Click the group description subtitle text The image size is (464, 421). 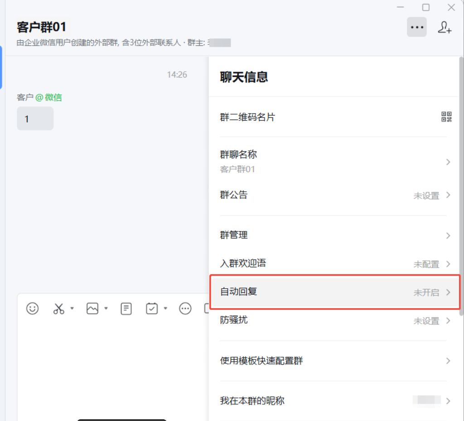(123, 43)
